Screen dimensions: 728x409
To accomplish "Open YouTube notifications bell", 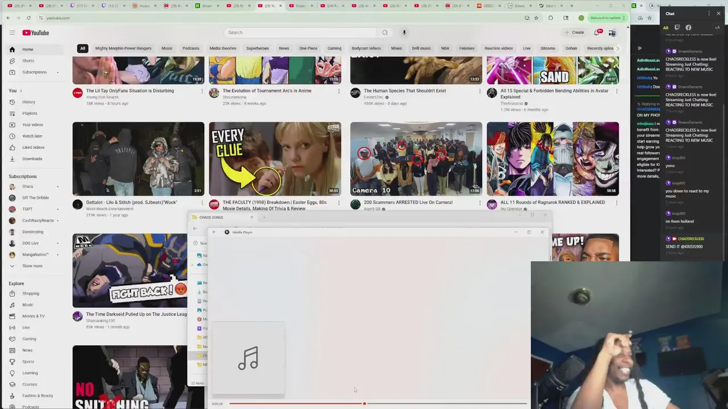I will [x=597, y=32].
